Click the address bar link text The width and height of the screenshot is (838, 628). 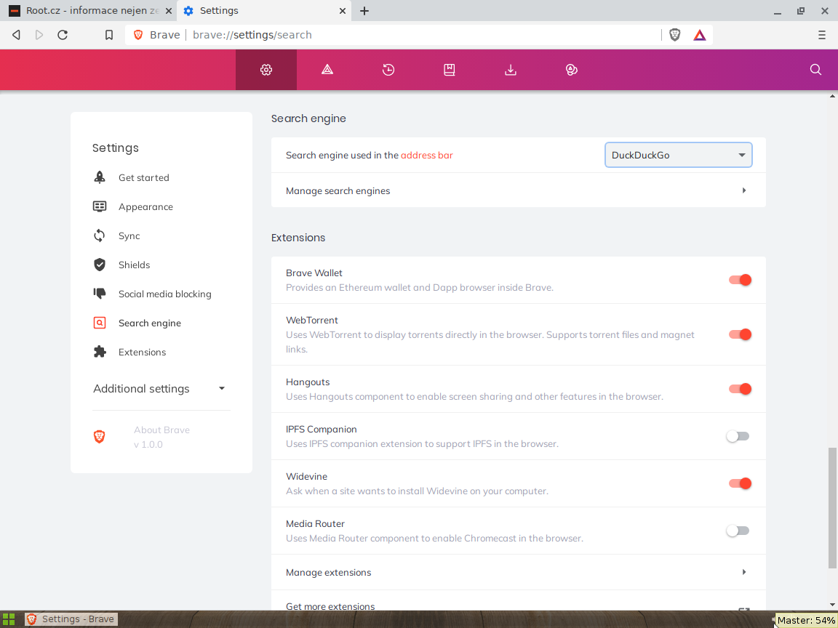426,156
